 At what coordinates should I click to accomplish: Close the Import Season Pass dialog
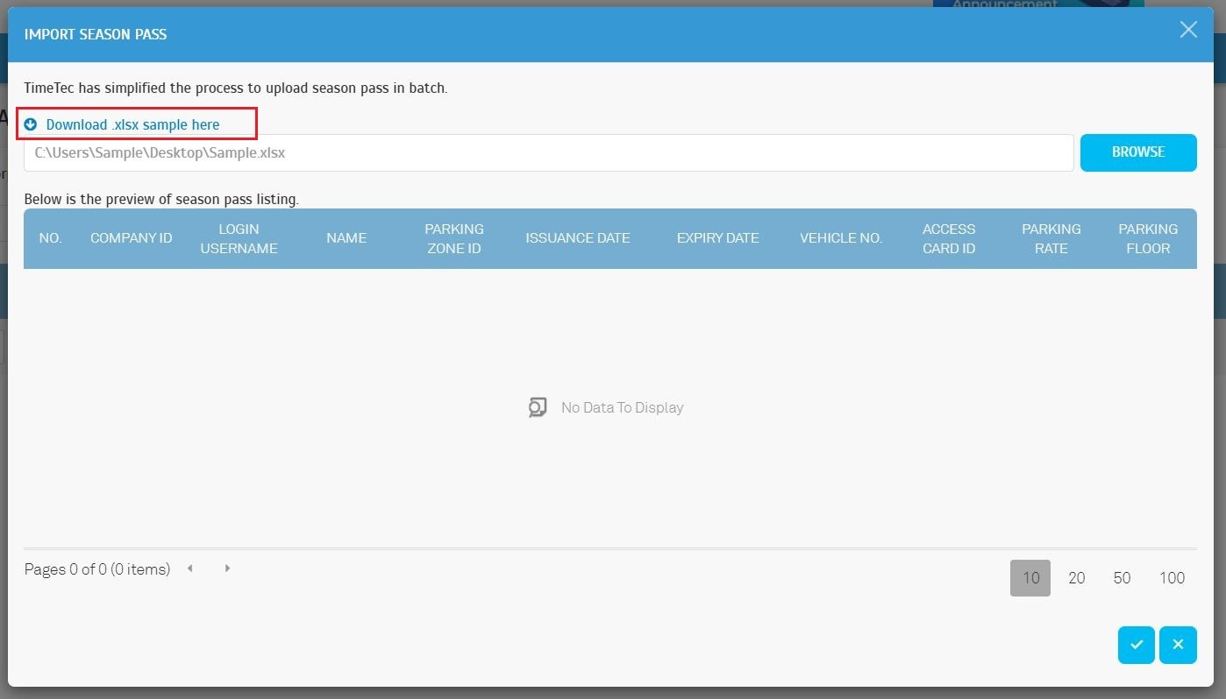click(x=1188, y=30)
